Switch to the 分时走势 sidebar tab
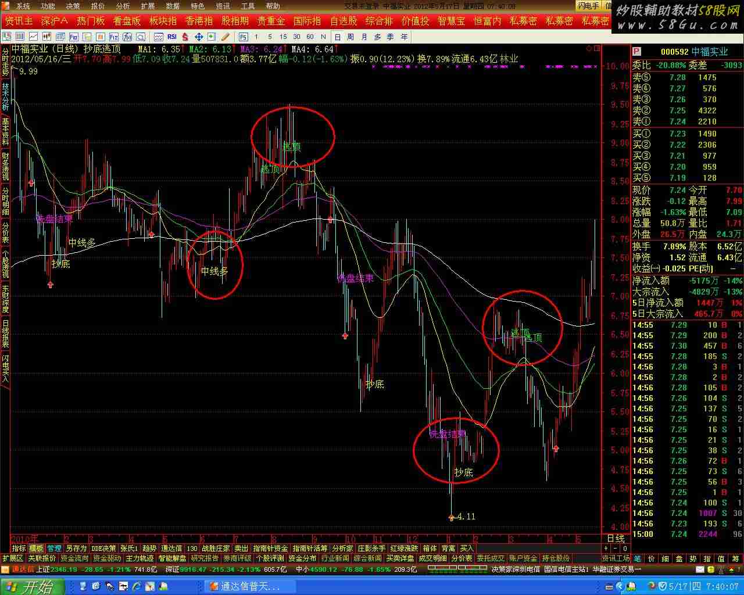 tap(5, 61)
